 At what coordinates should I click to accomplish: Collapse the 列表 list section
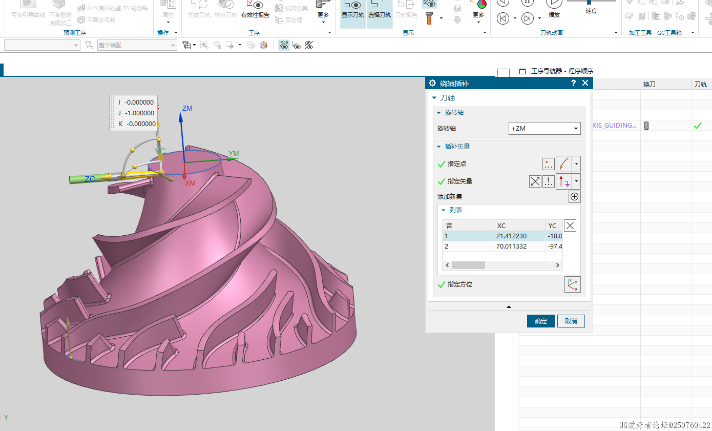444,210
